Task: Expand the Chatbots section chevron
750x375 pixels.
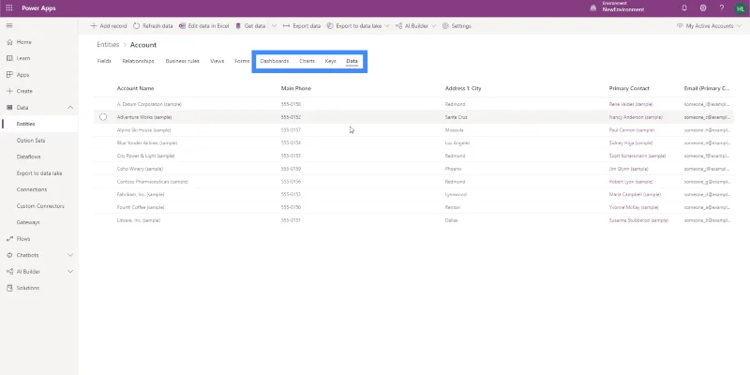Action: (x=70, y=255)
